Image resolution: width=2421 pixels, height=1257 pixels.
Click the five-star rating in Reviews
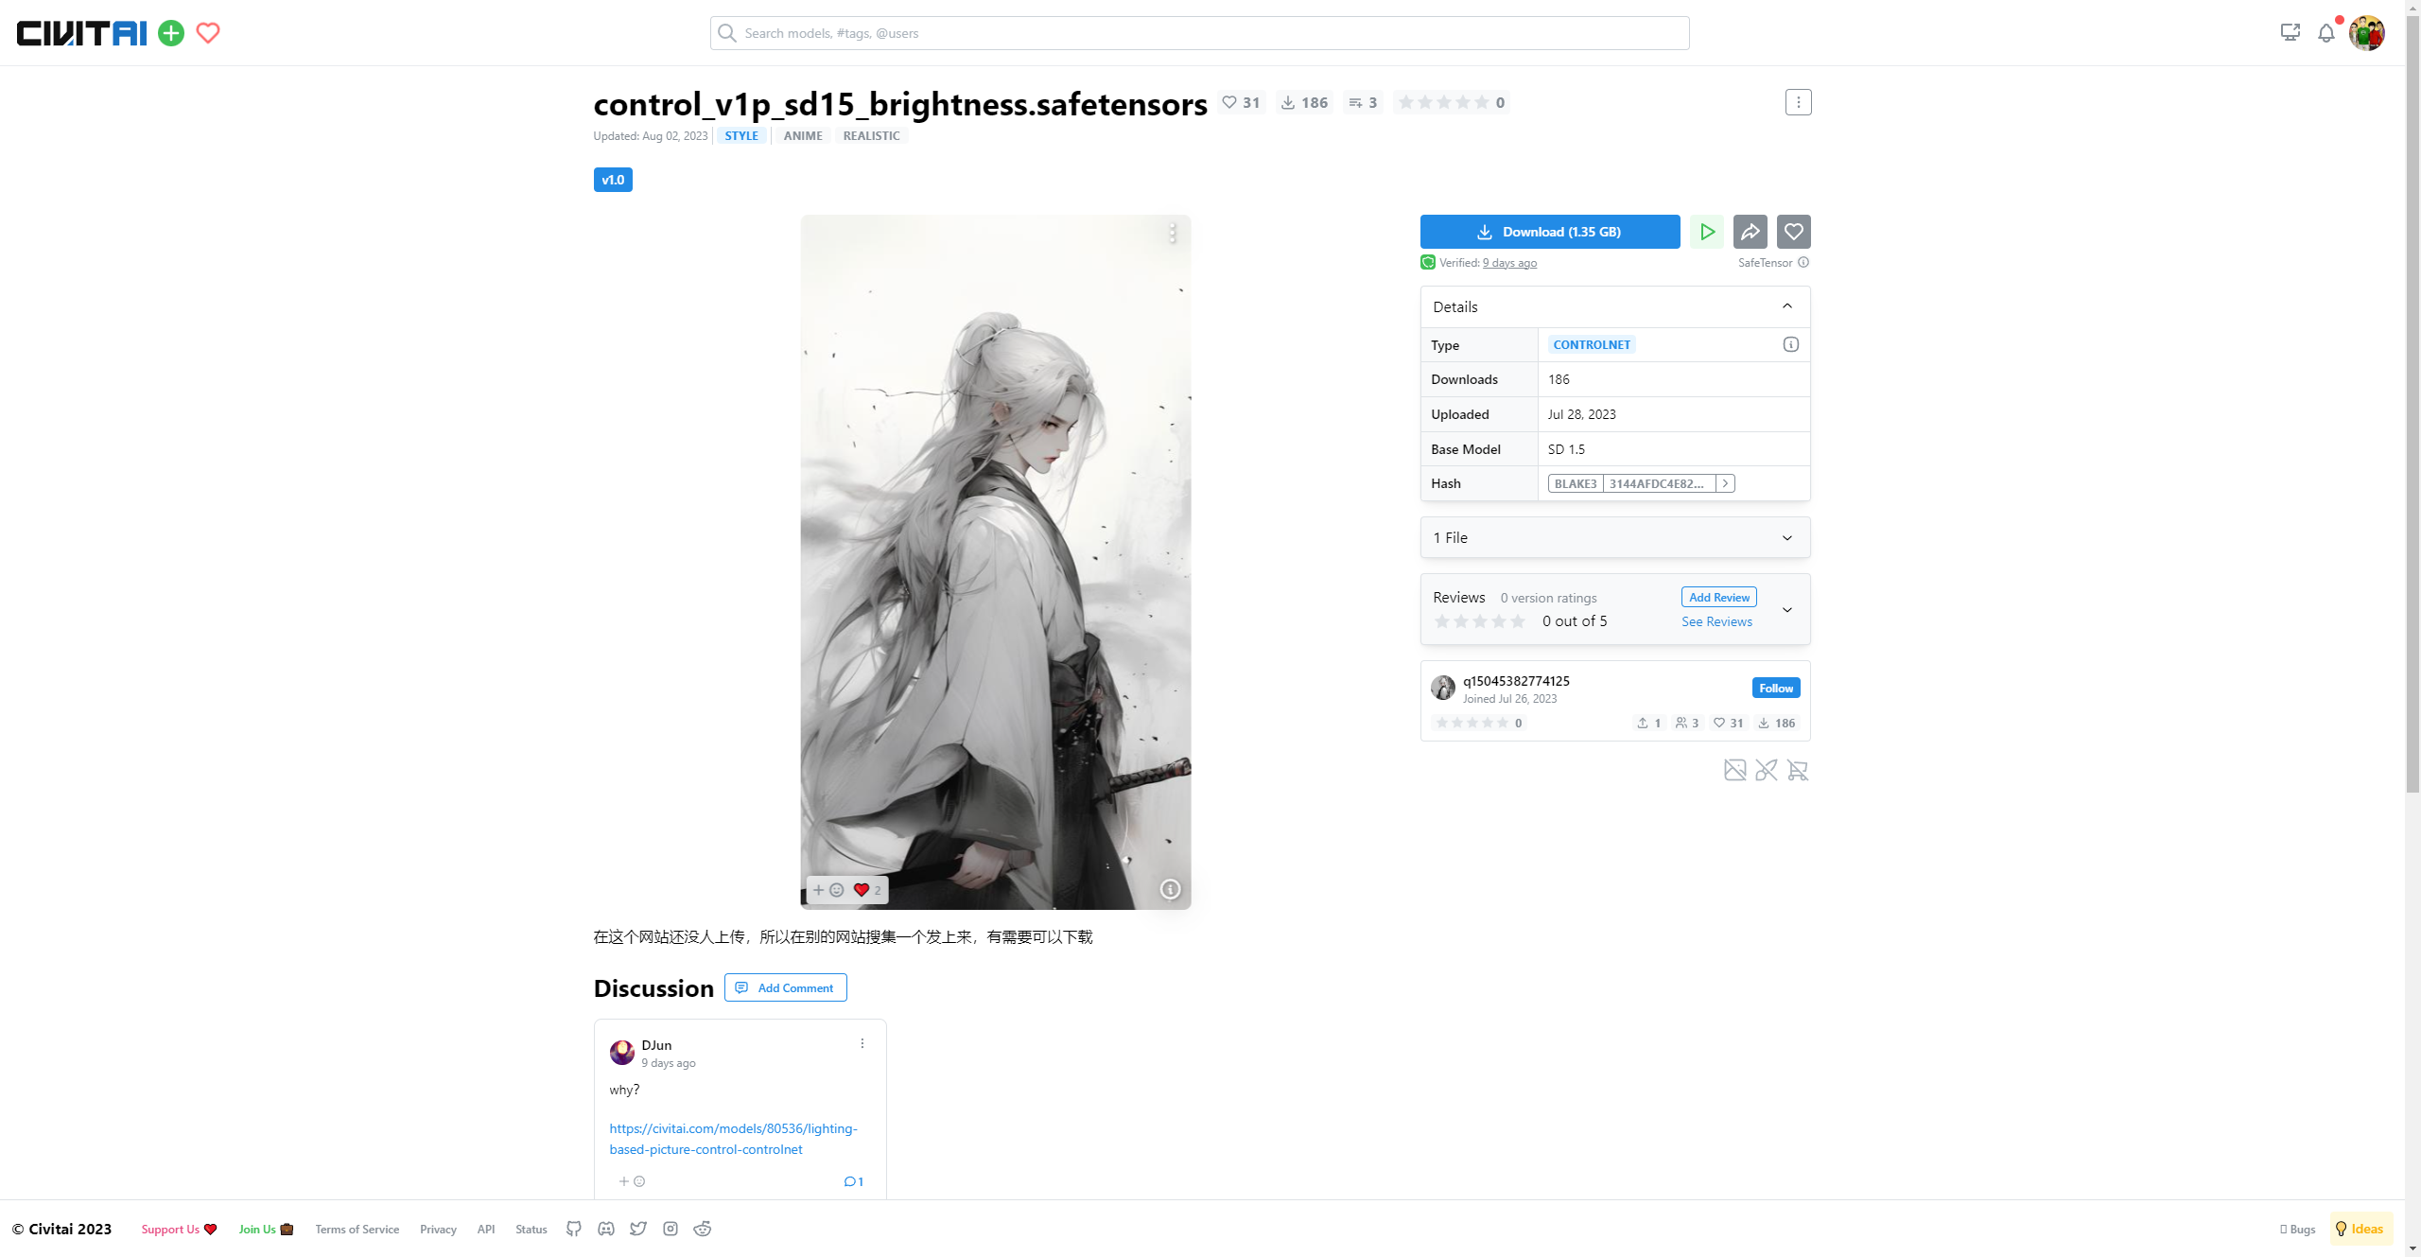pyautogui.click(x=1480, y=621)
